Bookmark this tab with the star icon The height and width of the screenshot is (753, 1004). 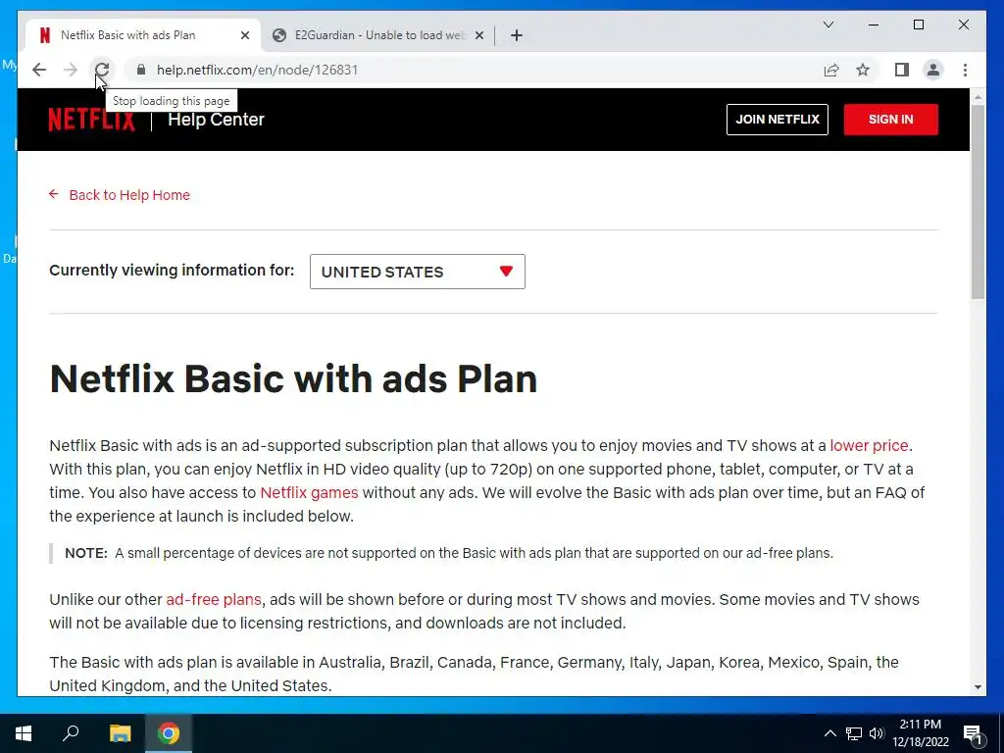863,70
